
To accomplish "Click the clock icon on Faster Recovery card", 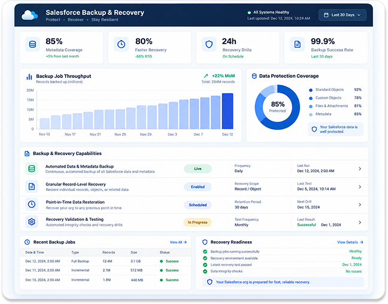I will [121, 44].
